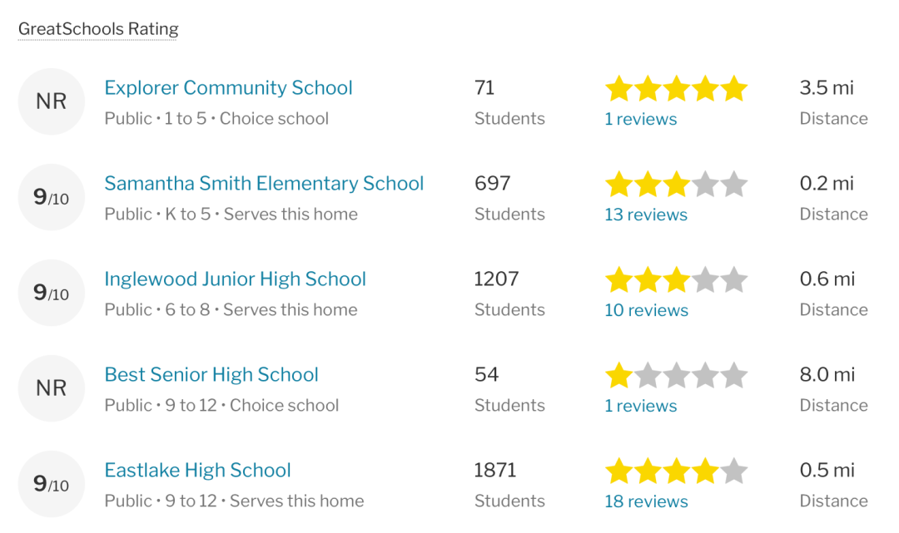899x533 pixels.
Task: Click the GreatSchools Rating heading
Action: [x=98, y=28]
